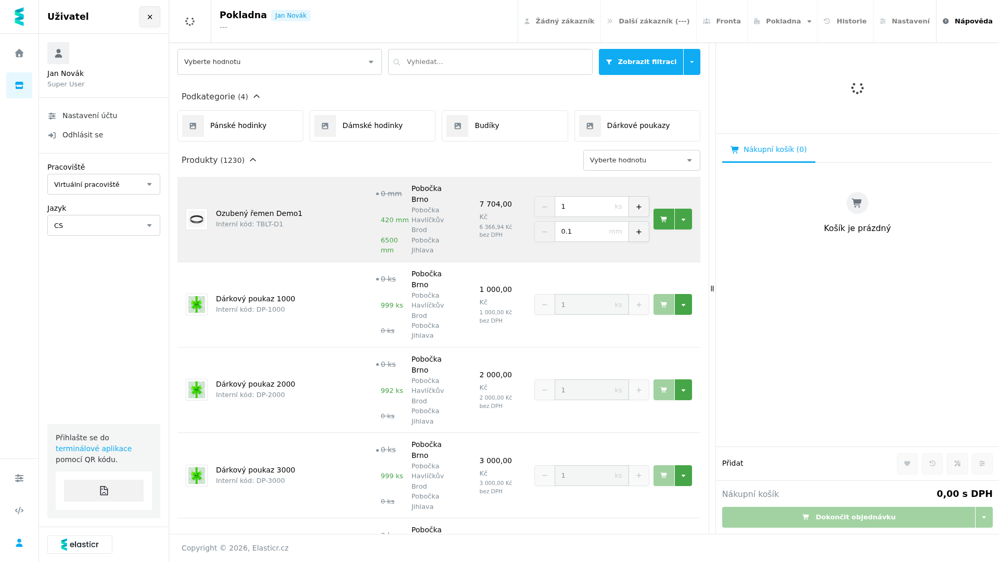This screenshot has height=562, width=999.
Task: Add Ozubený řemen Demo1 to cart
Action: (x=664, y=219)
